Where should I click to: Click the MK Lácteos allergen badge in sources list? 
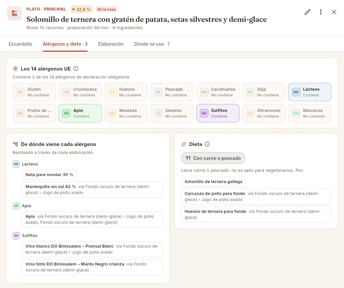click(x=16, y=164)
